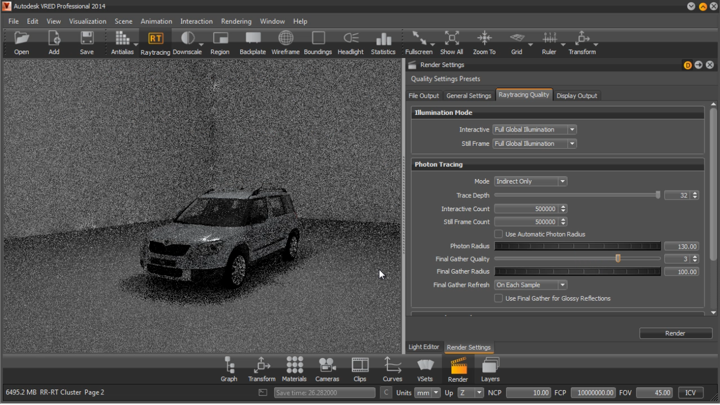Open the Animation menu

tap(156, 22)
